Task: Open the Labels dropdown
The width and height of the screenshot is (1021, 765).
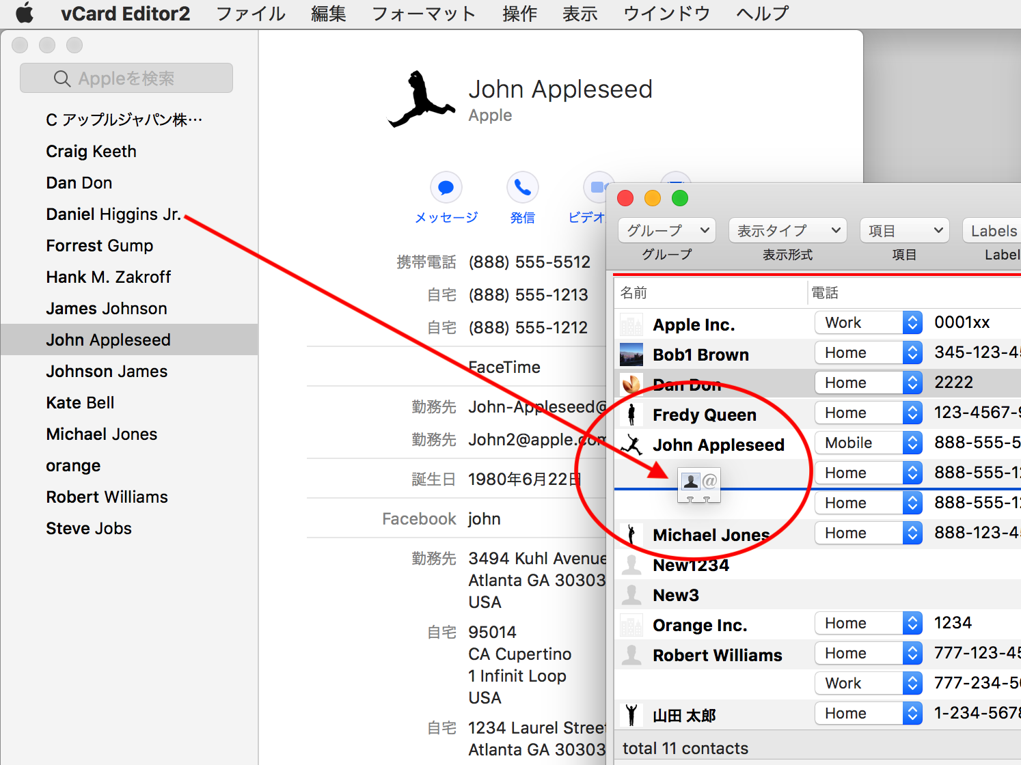Action: click(x=992, y=231)
